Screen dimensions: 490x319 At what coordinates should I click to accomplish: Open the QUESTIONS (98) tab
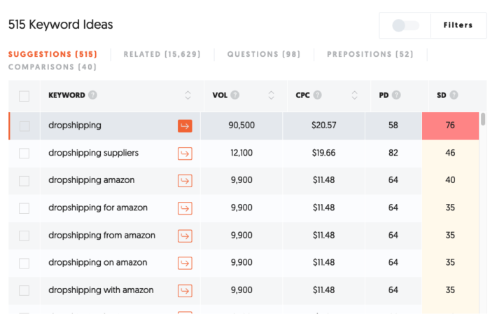pos(263,54)
